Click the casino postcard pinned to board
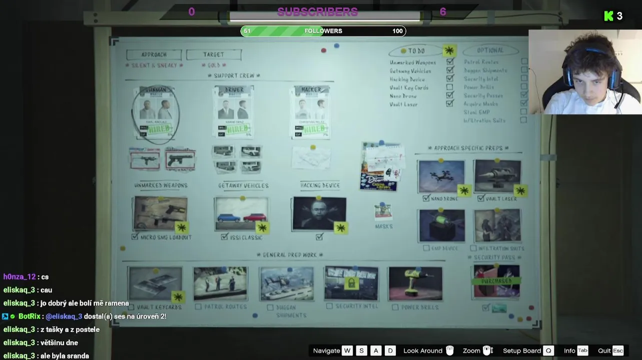The width and height of the screenshot is (642, 360). pos(382,167)
